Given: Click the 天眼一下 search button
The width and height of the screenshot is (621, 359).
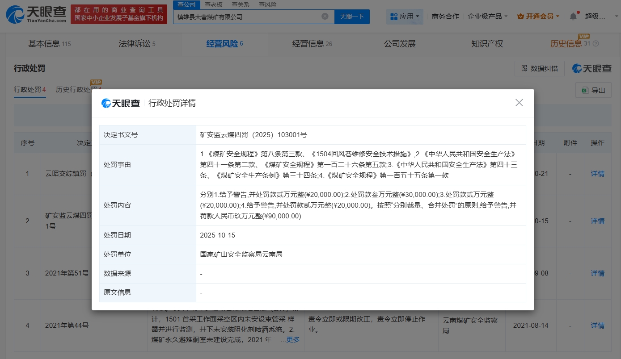Looking at the screenshot, I should point(352,17).
